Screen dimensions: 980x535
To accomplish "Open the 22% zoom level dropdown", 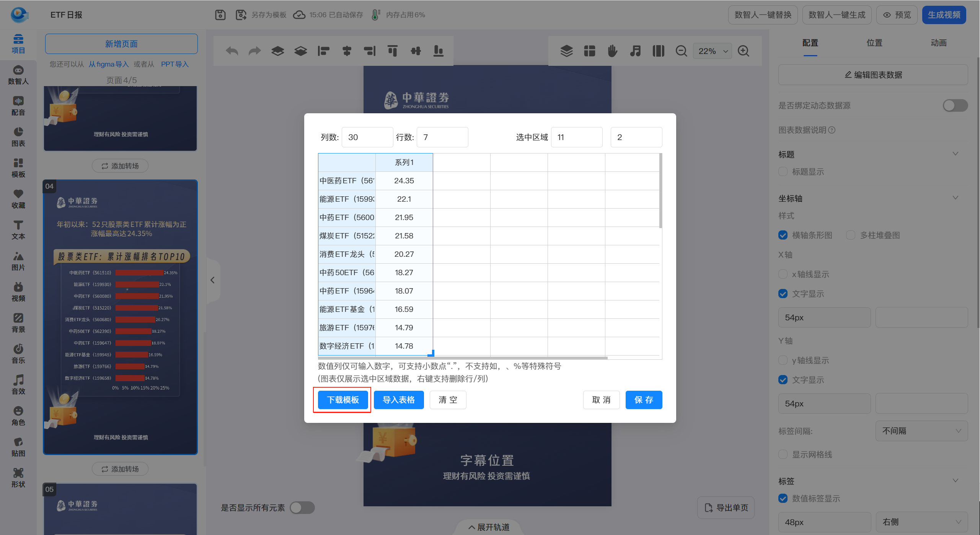I will pos(713,51).
